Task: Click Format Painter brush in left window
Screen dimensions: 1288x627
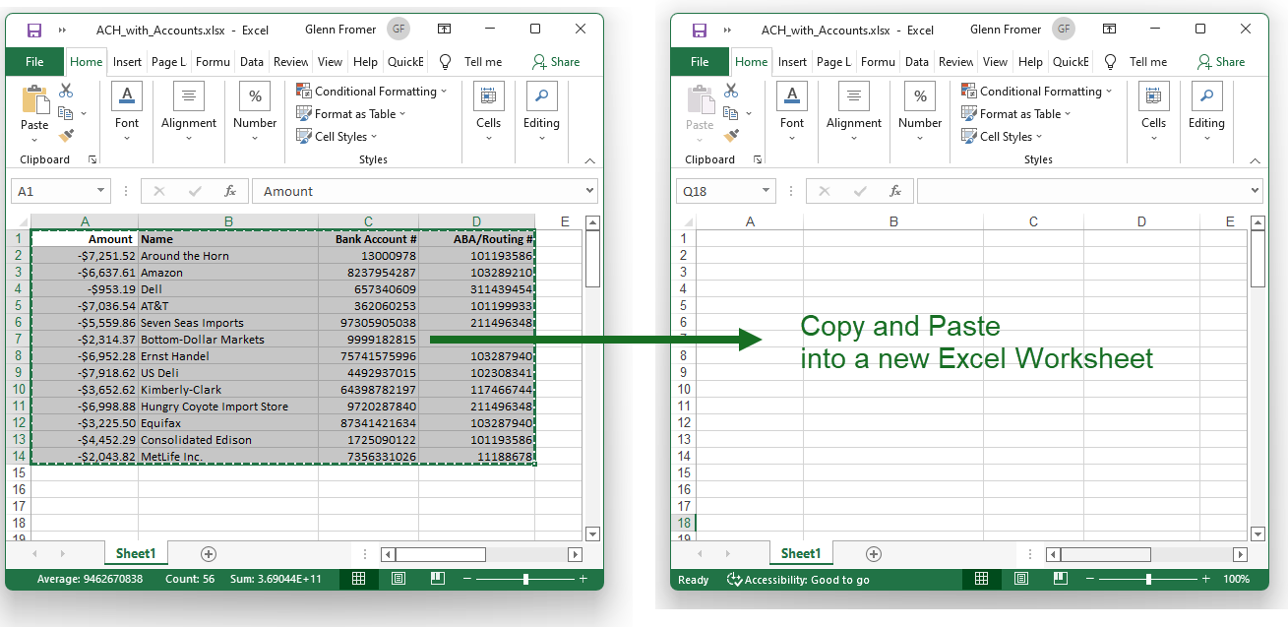Action: [x=66, y=136]
